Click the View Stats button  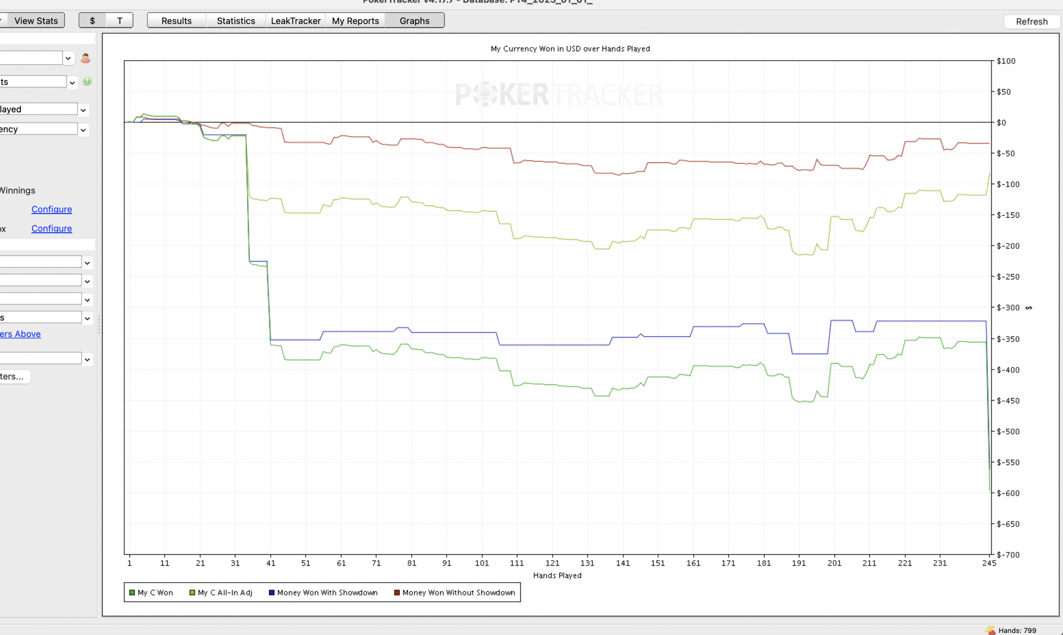coord(36,20)
